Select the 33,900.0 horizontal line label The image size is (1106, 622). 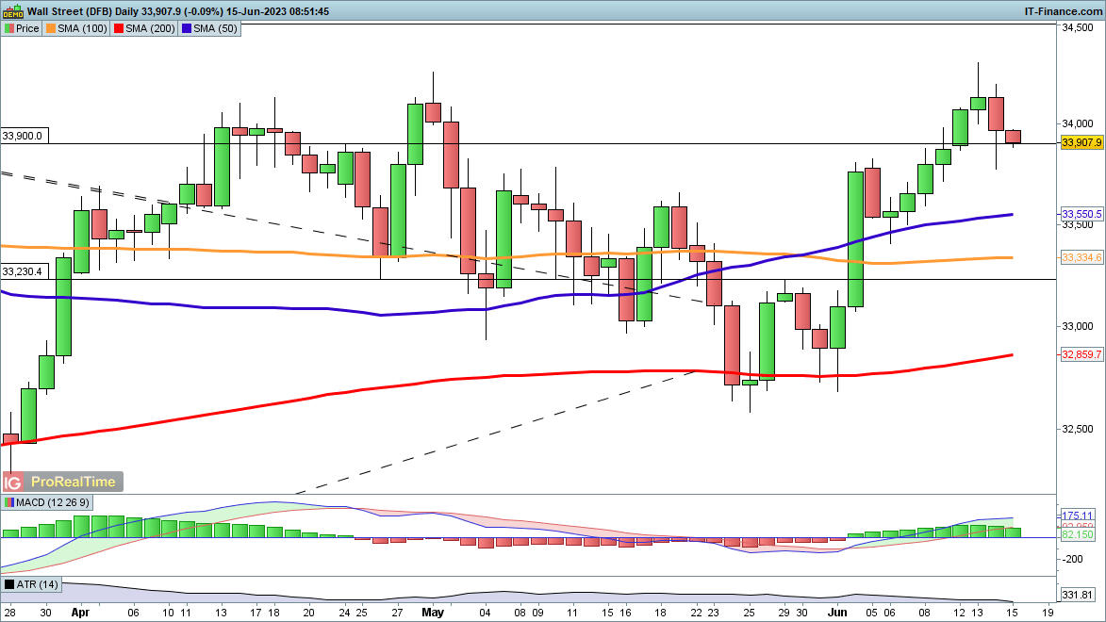coord(24,136)
